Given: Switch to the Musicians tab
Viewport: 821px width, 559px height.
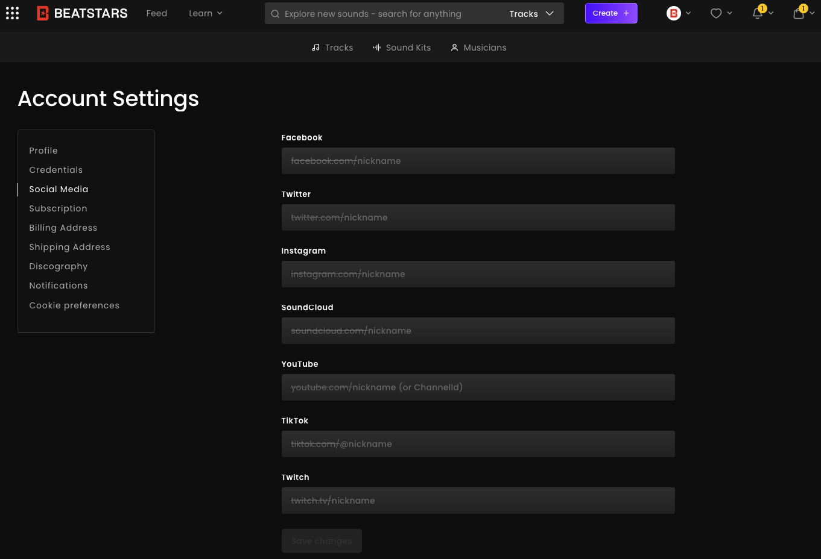Looking at the screenshot, I should click(x=478, y=48).
